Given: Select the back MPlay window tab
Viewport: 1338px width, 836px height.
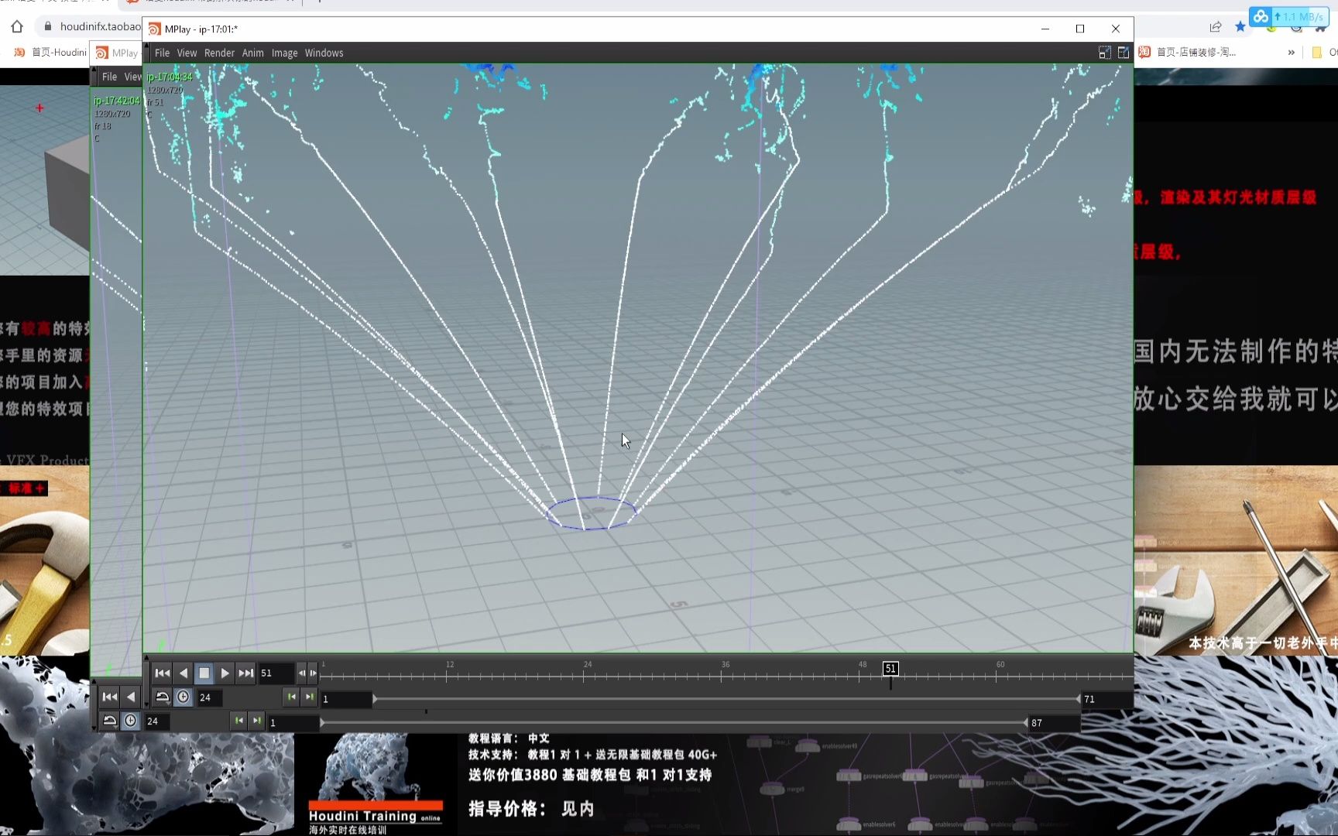Looking at the screenshot, I should pyautogui.click(x=118, y=53).
